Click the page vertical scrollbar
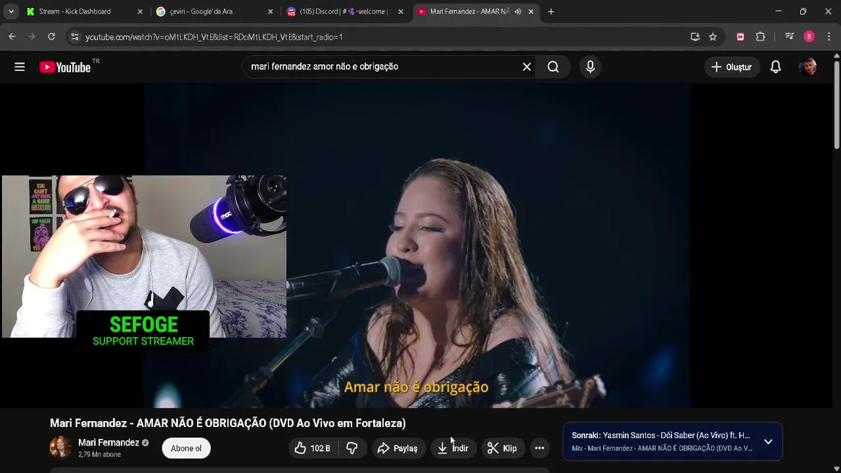Screen dimensions: 841x473 [x=836, y=105]
